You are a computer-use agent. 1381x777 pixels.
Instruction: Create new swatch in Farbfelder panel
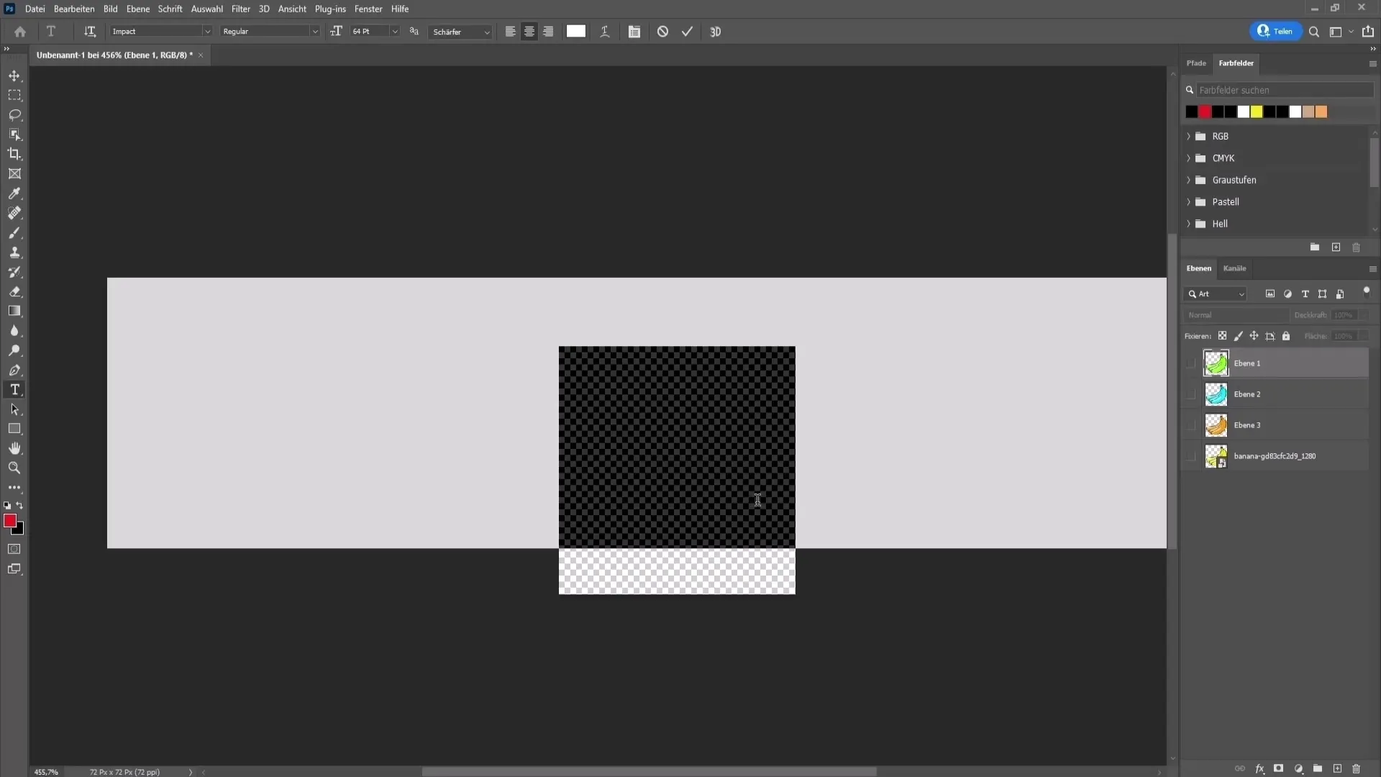coord(1336,247)
